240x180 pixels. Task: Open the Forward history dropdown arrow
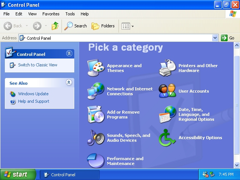(46, 26)
